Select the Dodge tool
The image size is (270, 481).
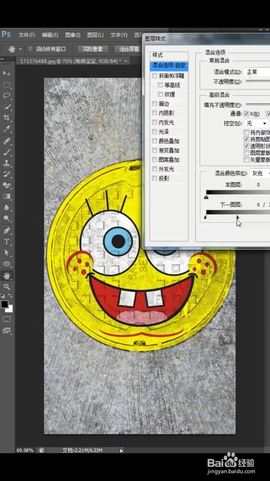(x=7, y=218)
